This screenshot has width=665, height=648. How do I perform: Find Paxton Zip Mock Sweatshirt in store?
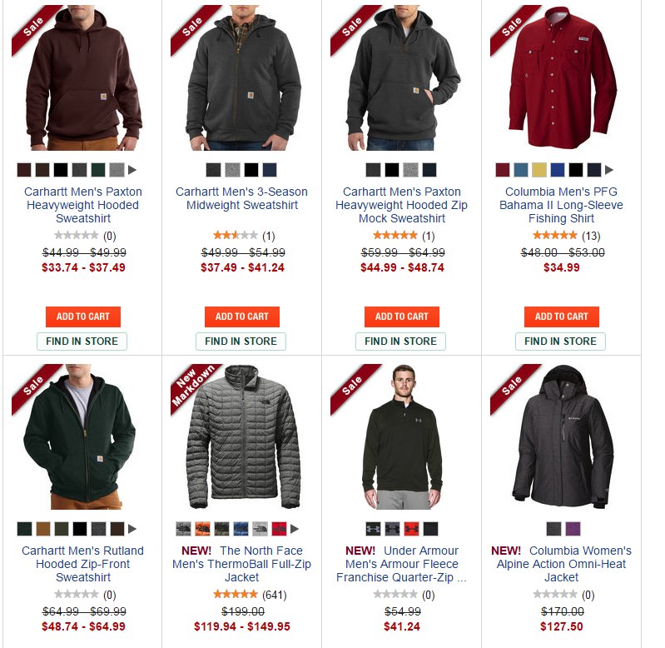pos(401,341)
